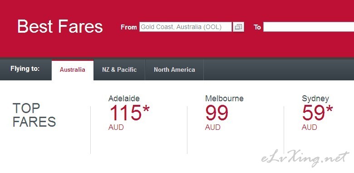
Task: Pick the Sydney destination name
Action: (315, 99)
